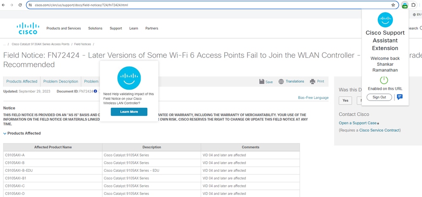Click the Comments column header
This screenshot has height=197, width=422.
tap(250, 147)
